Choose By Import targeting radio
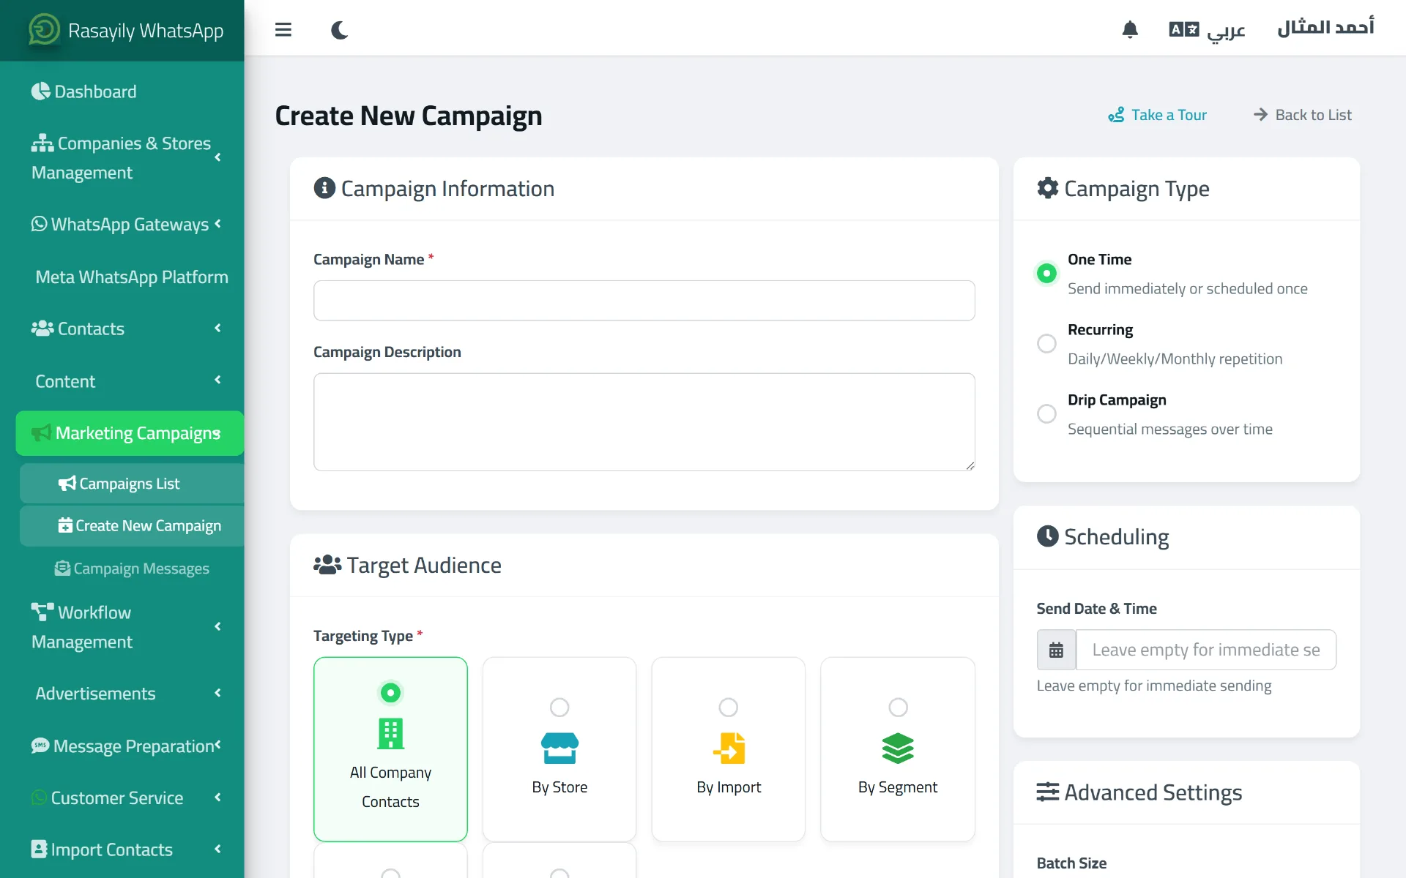The height and width of the screenshot is (878, 1406). (729, 708)
